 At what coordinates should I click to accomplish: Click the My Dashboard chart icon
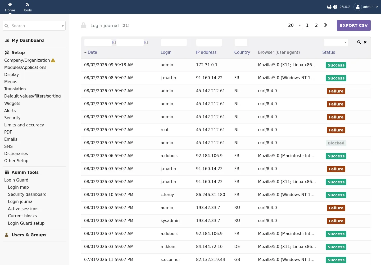pyautogui.click(x=7, y=40)
